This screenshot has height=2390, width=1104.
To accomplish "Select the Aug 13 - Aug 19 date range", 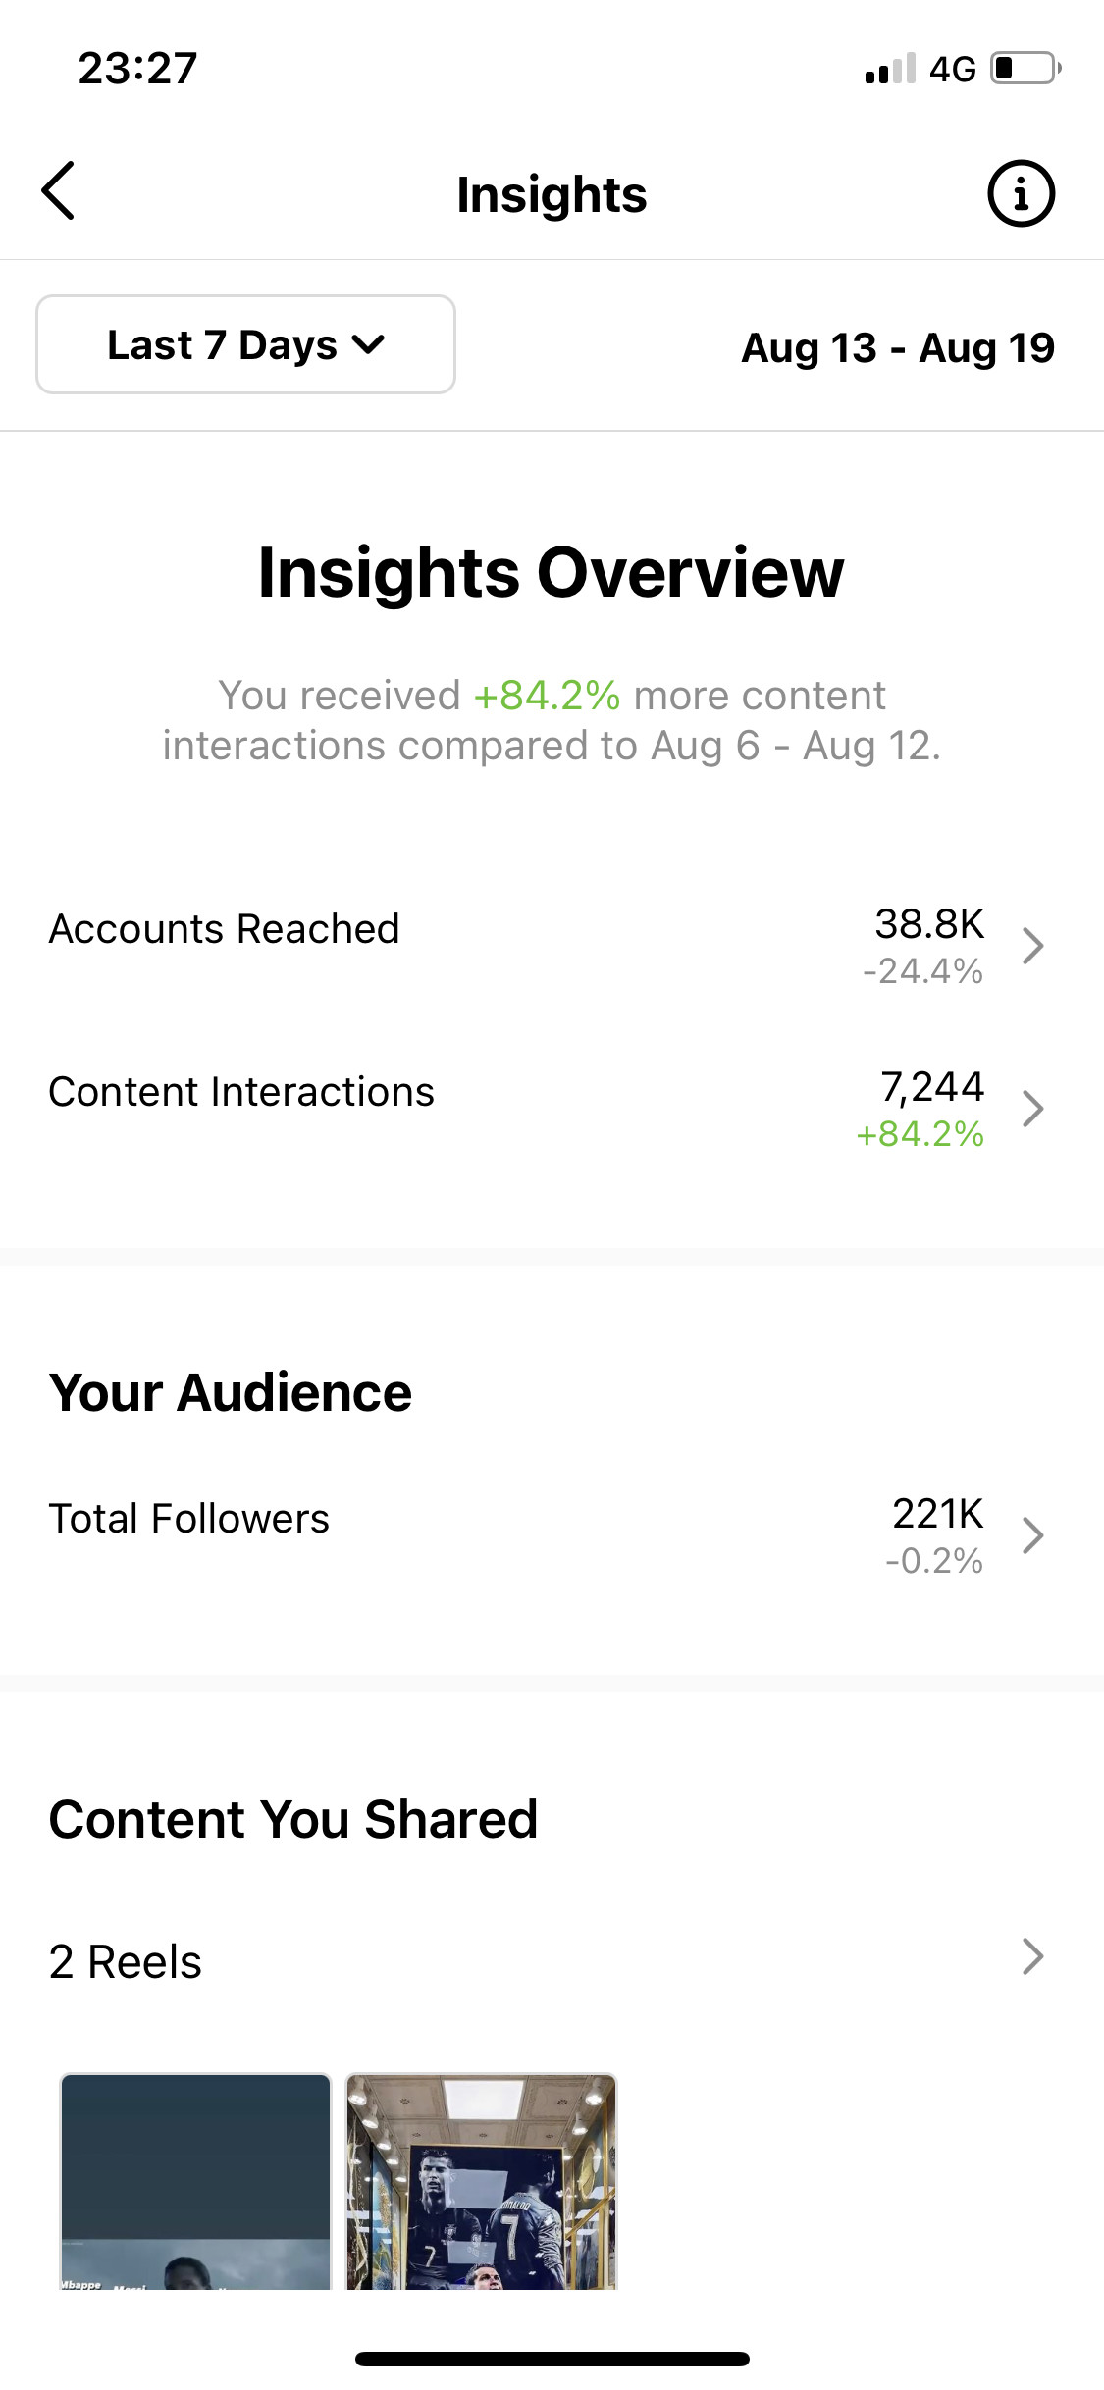I will (x=897, y=347).
